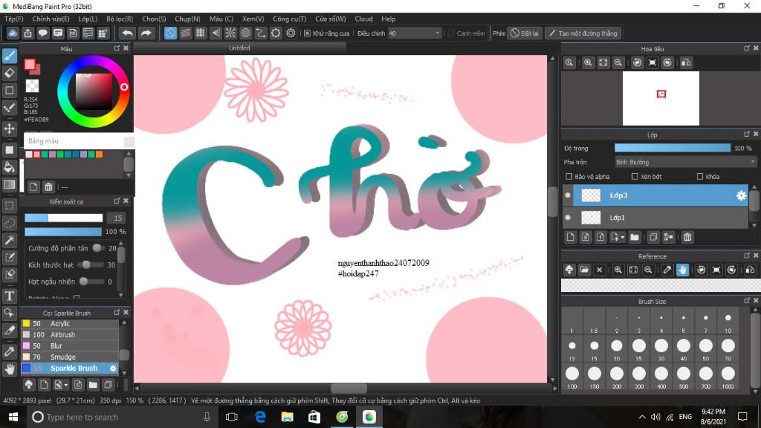The width and height of the screenshot is (761, 428).
Task: Delete palette color with trash icon
Action: (48, 187)
